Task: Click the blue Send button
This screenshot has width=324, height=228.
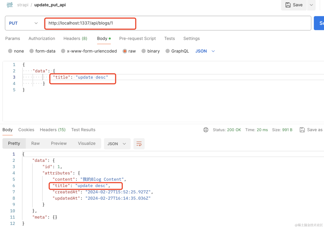Action: pyautogui.click(x=319, y=23)
